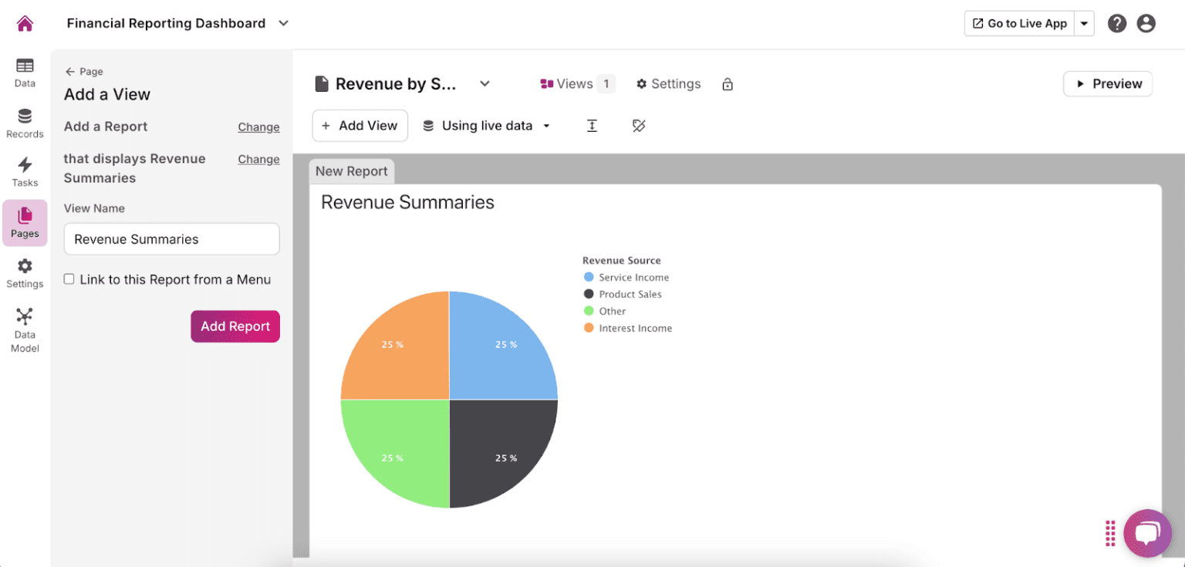The width and height of the screenshot is (1185, 567).
Task: Switch to the New Report tab
Action: point(351,170)
